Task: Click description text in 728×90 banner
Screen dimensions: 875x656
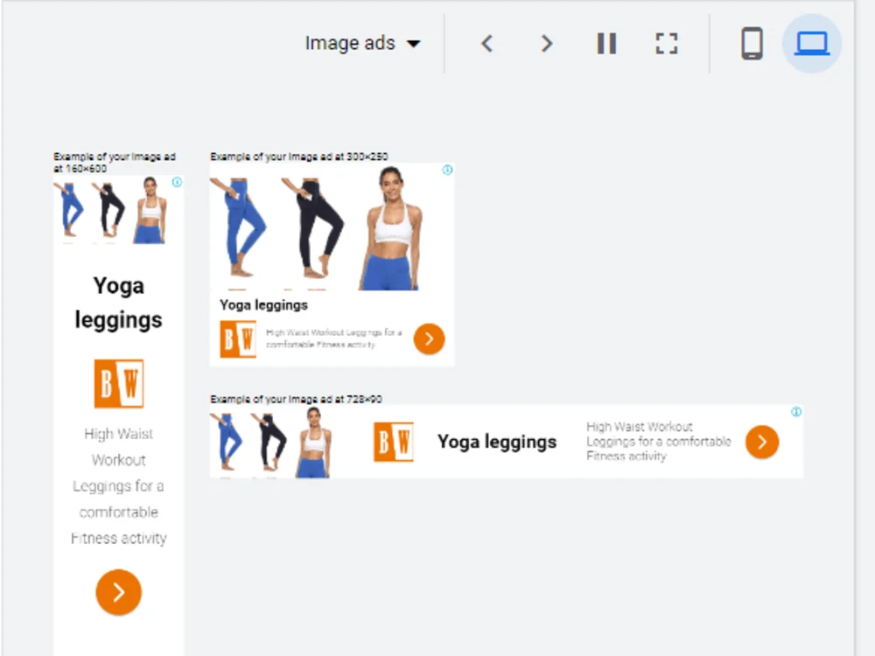Action: pos(659,441)
